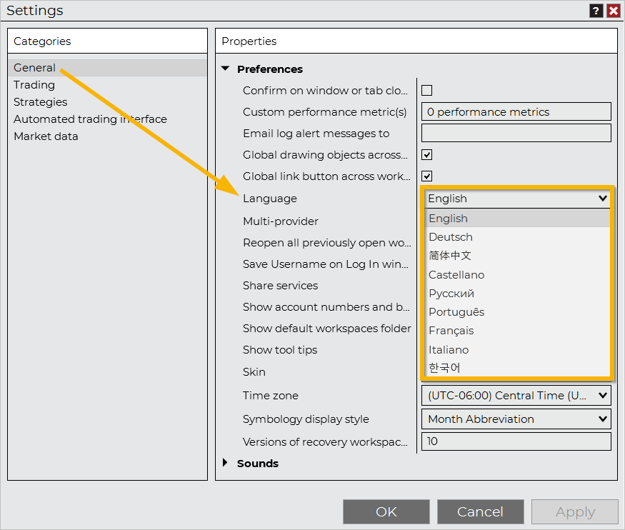The height and width of the screenshot is (530, 625).
Task: Select the General category
Action: (107, 68)
